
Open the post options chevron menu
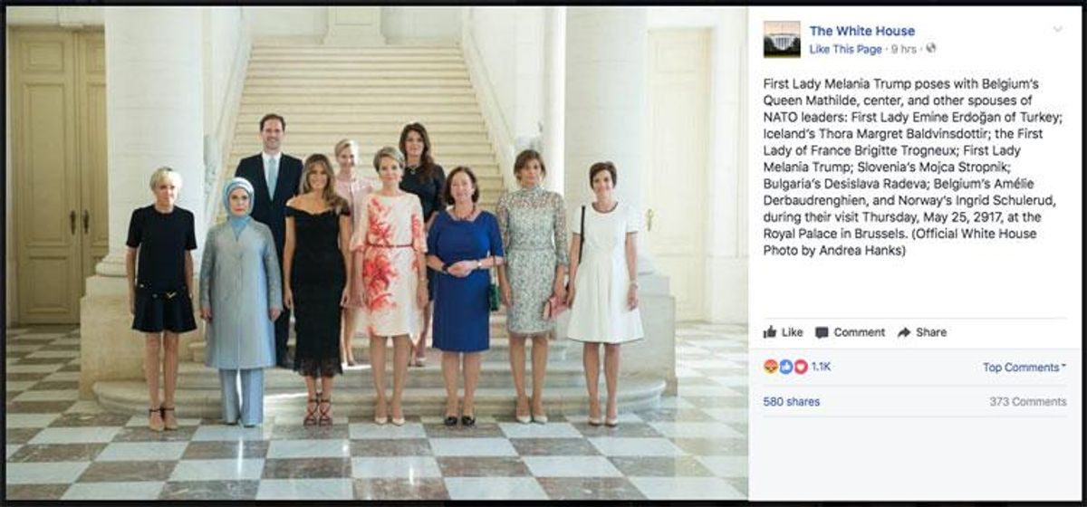[1057, 30]
